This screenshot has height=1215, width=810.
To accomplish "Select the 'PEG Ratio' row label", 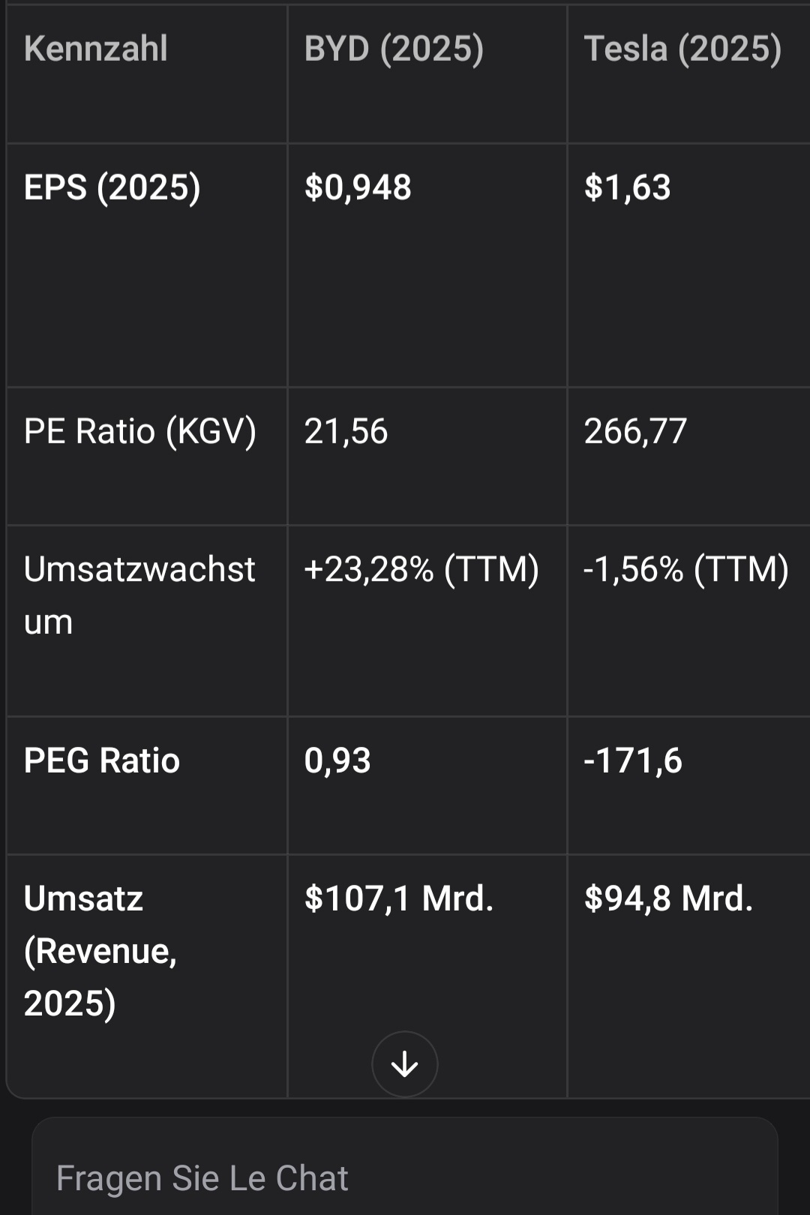I will [x=102, y=760].
